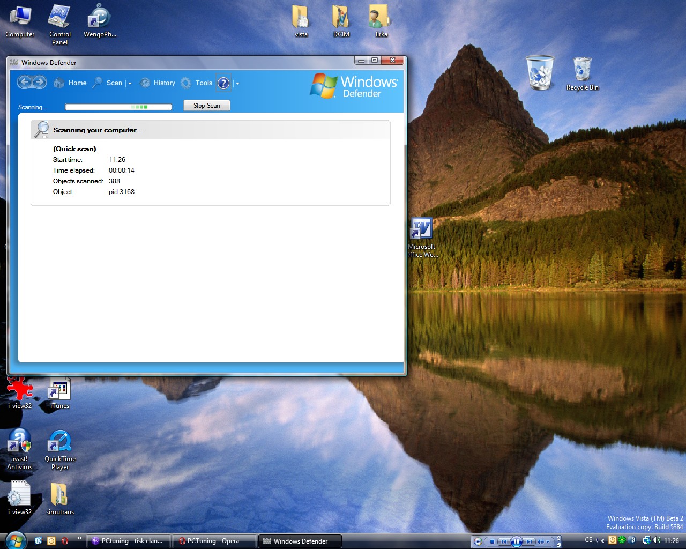
Task: Launch the iTunes desktop shortcut
Action: coord(59,393)
